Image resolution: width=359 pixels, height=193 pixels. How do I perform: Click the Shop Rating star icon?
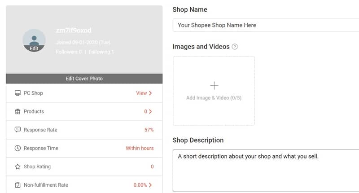18,167
